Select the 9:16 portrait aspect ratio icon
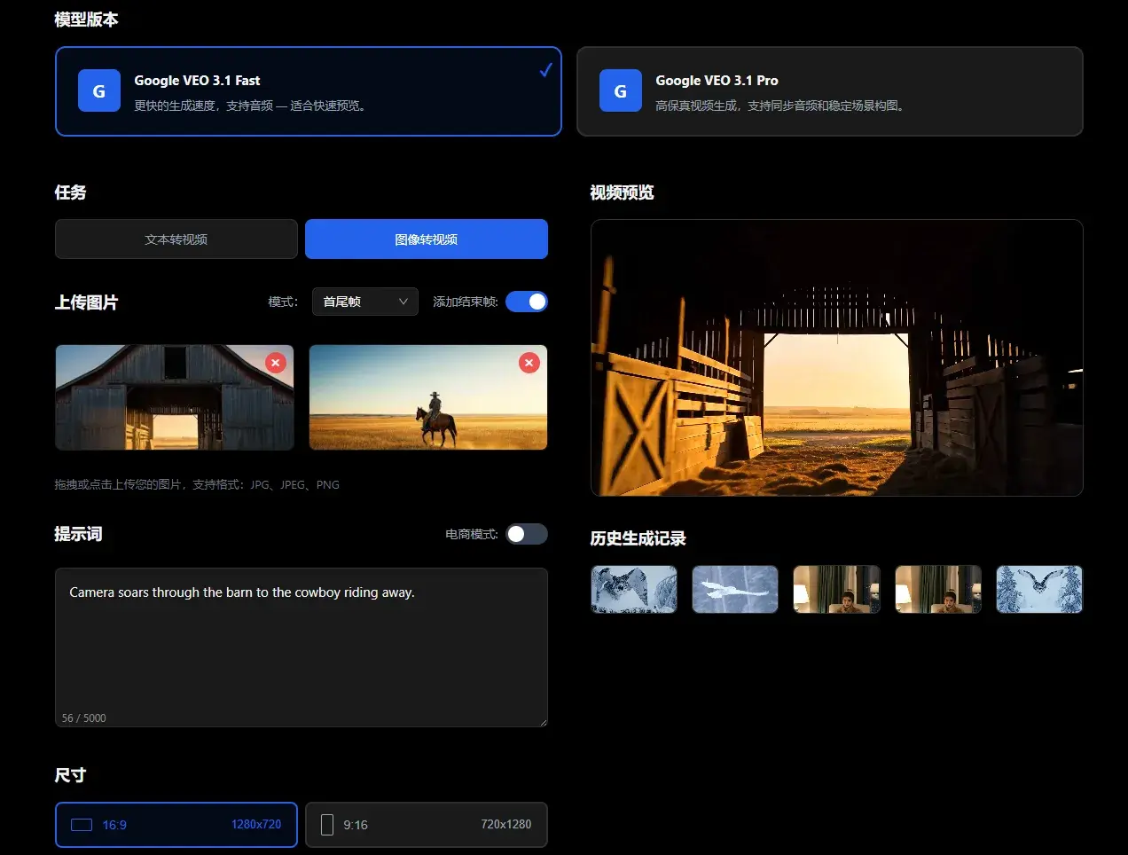This screenshot has width=1128, height=855. point(327,825)
